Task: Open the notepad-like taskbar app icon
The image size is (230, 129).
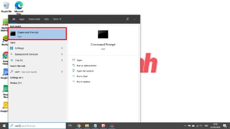Action: tap(95, 126)
